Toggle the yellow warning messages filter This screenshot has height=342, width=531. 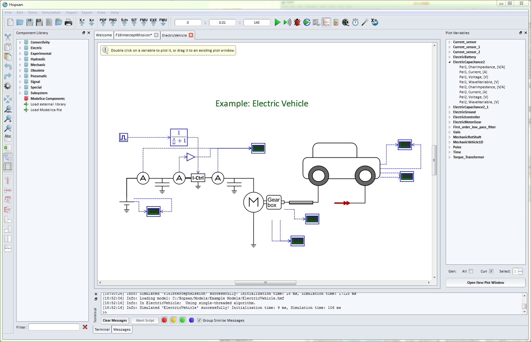point(173,320)
